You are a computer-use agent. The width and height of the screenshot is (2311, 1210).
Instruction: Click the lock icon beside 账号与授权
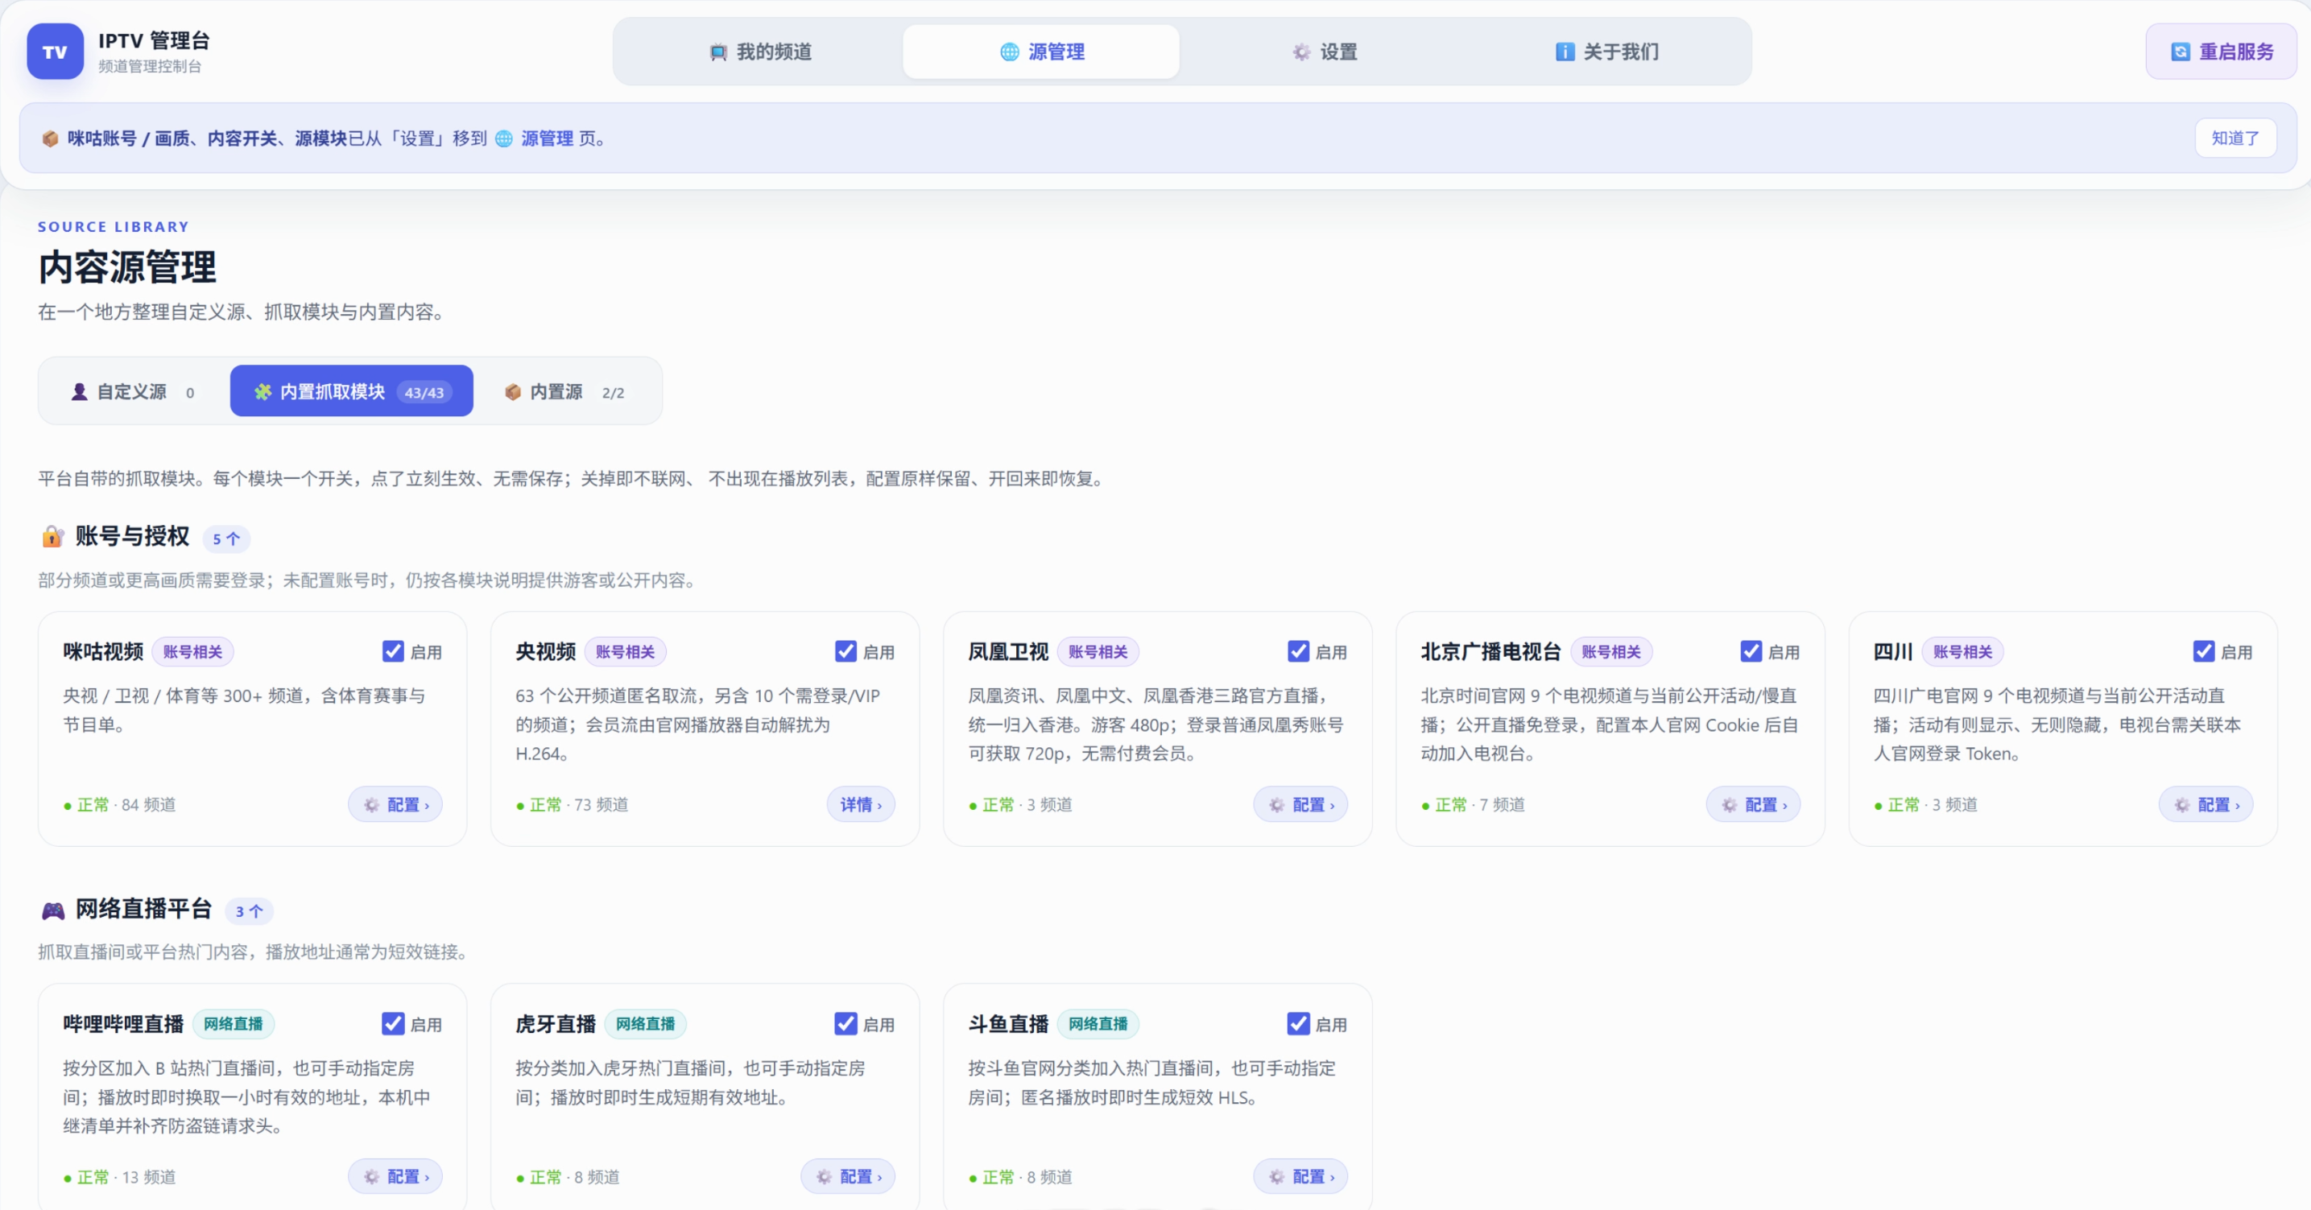(x=53, y=536)
